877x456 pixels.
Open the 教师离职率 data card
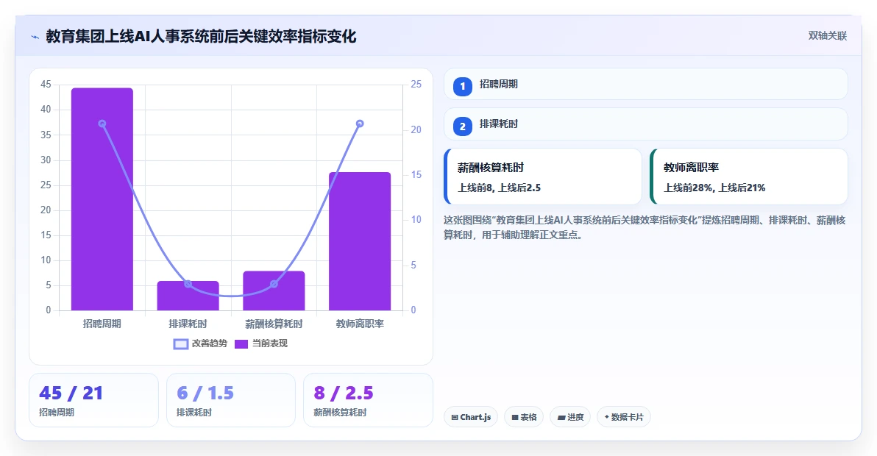click(749, 177)
